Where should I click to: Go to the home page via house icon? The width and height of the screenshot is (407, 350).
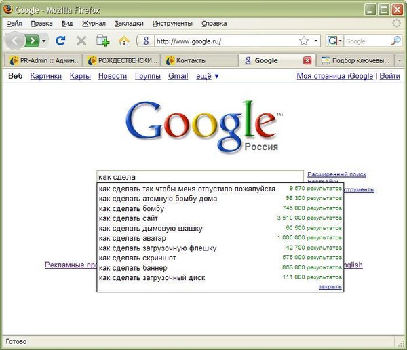[x=124, y=41]
